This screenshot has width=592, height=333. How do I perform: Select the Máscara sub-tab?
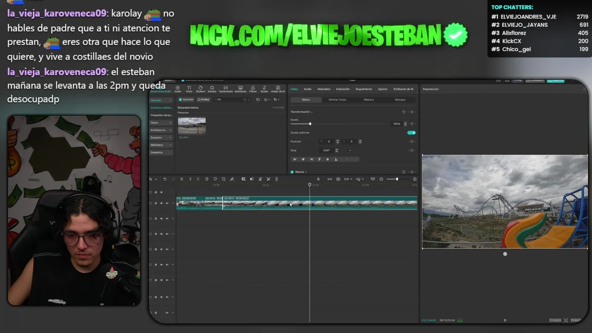(x=369, y=99)
